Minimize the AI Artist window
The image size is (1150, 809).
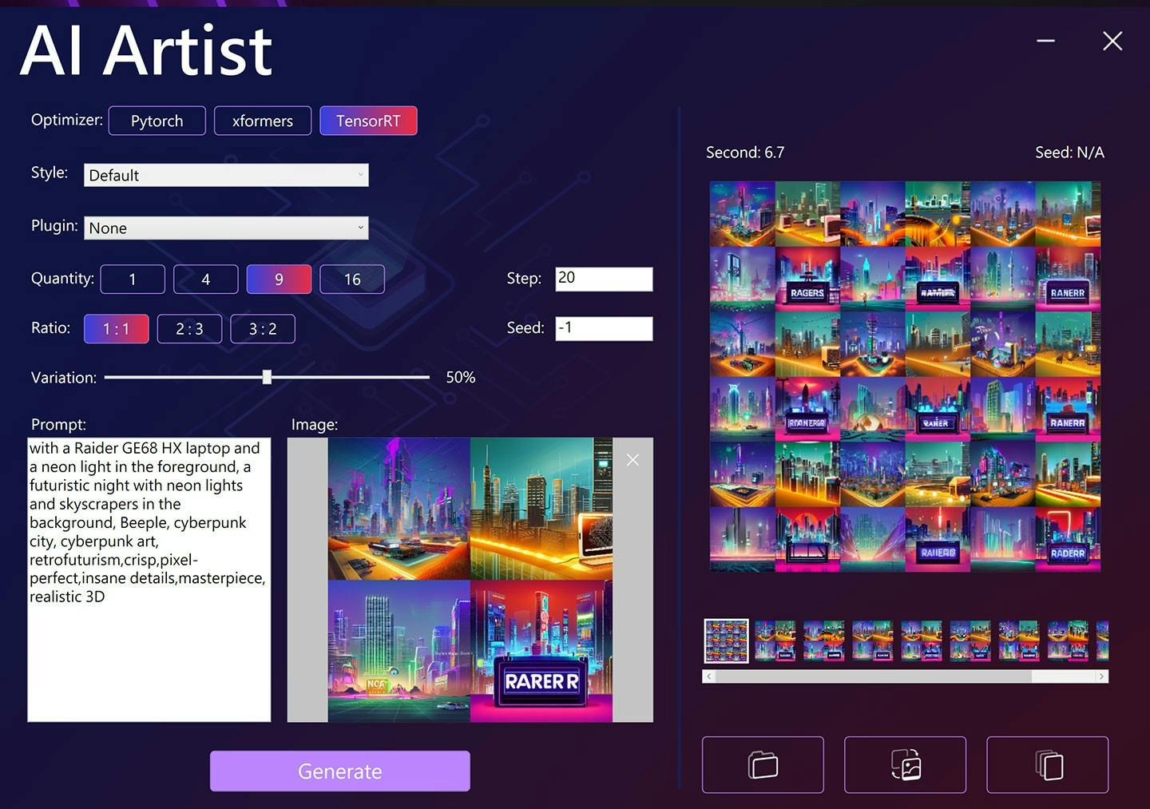(1045, 41)
